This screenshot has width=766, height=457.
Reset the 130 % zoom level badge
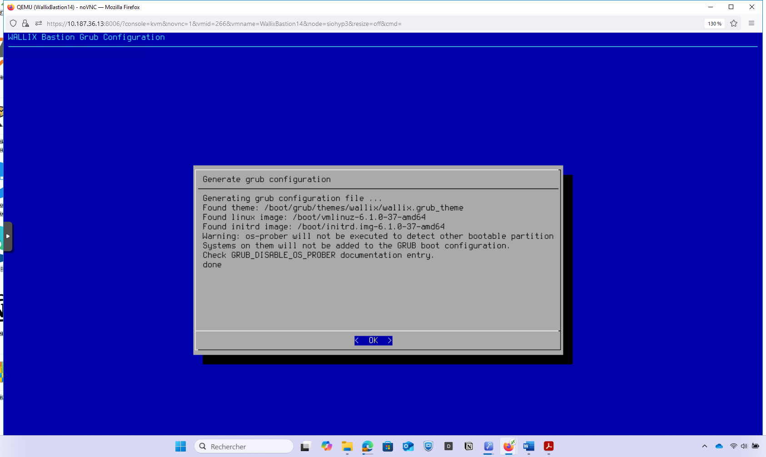click(714, 24)
